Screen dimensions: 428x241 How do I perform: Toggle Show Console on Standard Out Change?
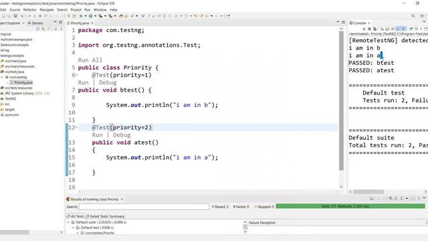pos(399,29)
